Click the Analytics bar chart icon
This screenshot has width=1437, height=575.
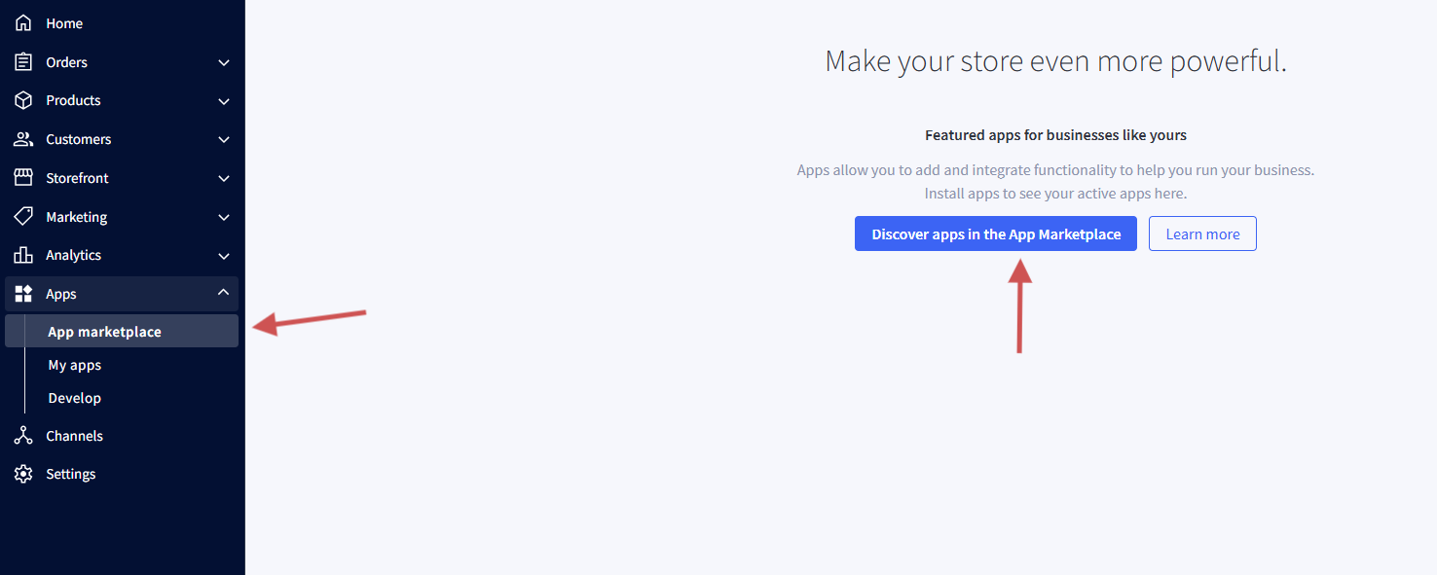23,255
